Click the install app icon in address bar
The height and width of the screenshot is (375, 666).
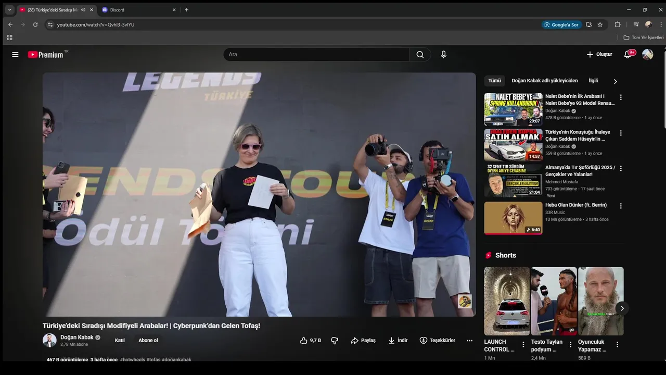[x=589, y=24]
